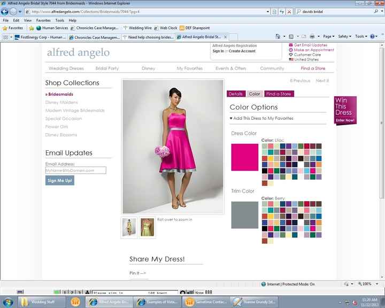Open the Tools dropdown in the command bar
The height and width of the screenshot is (308, 385).
(x=361, y=36)
